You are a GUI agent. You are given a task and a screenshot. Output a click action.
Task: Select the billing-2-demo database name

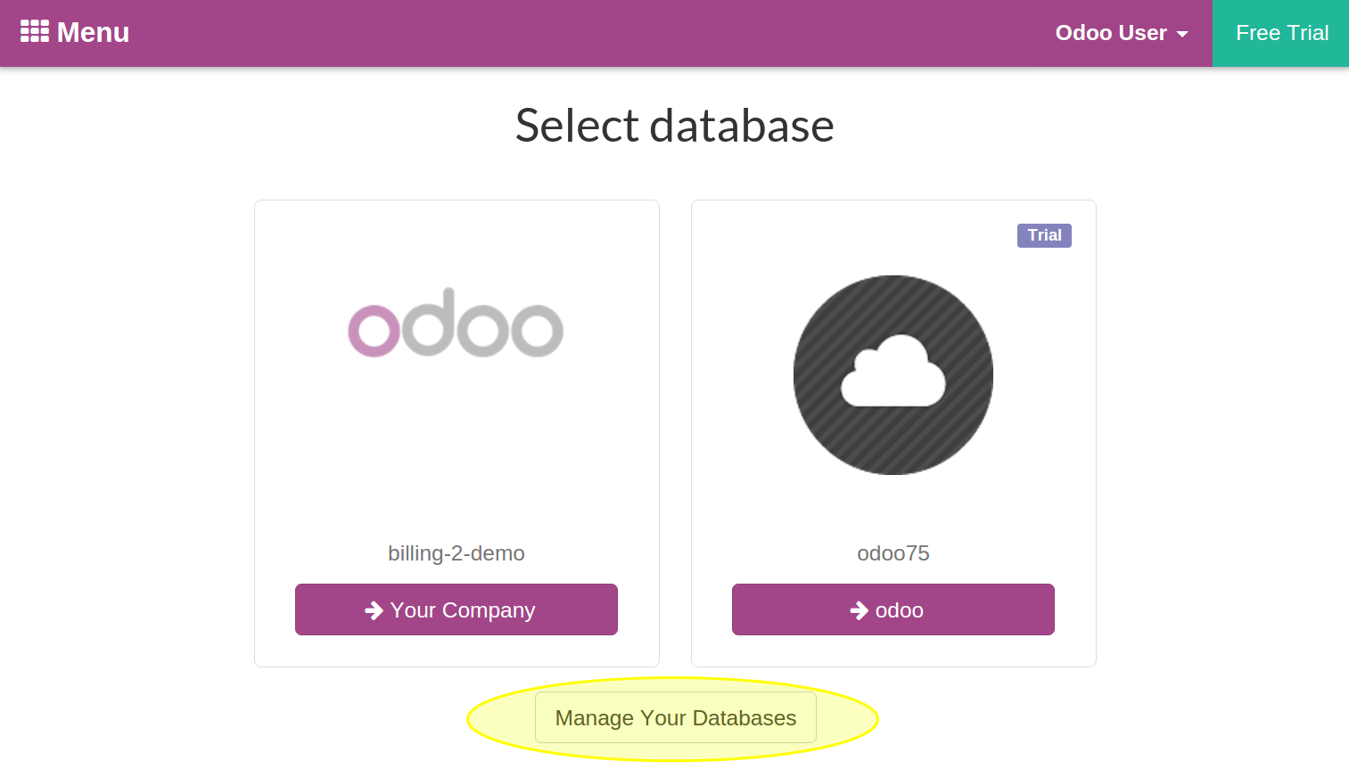(x=456, y=553)
